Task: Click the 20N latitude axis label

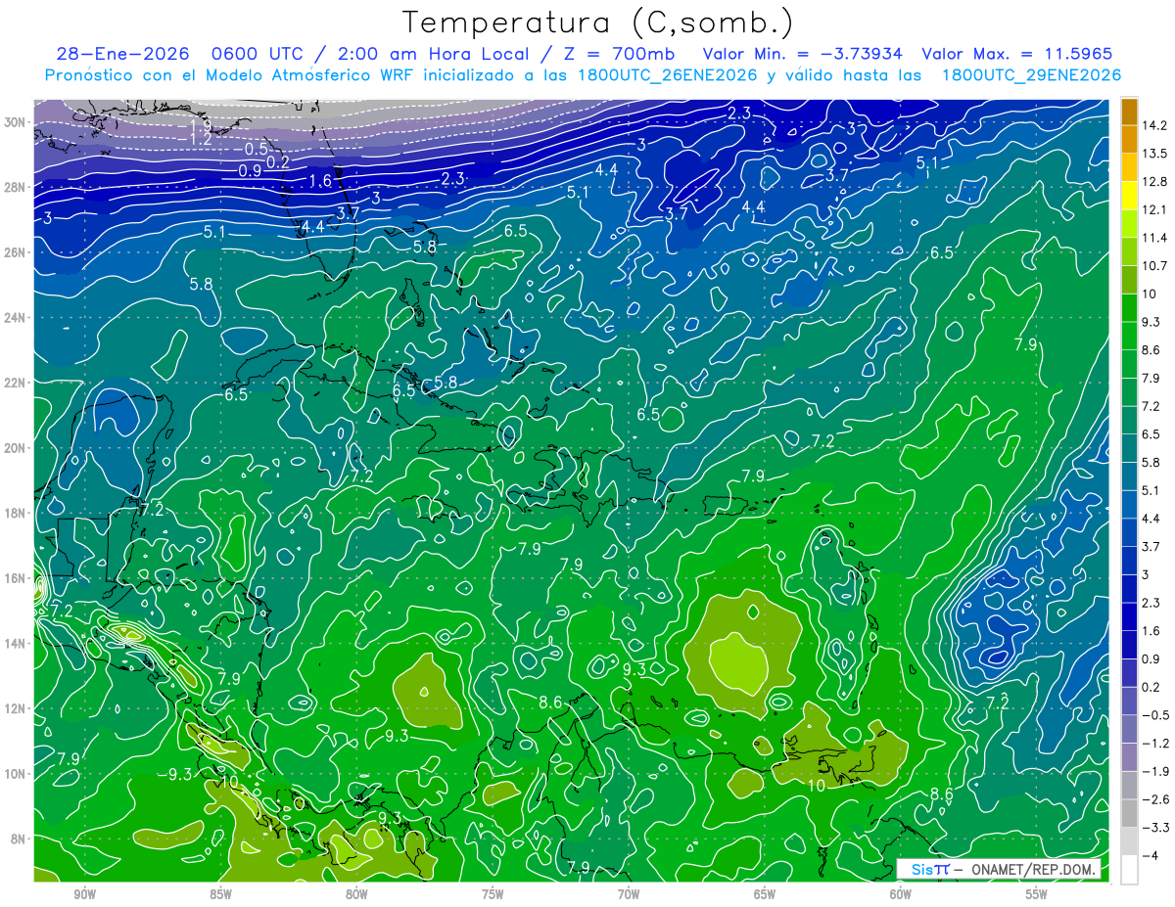Action: 16,448
